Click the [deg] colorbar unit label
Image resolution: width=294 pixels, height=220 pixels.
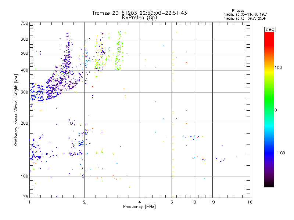(x=270, y=30)
